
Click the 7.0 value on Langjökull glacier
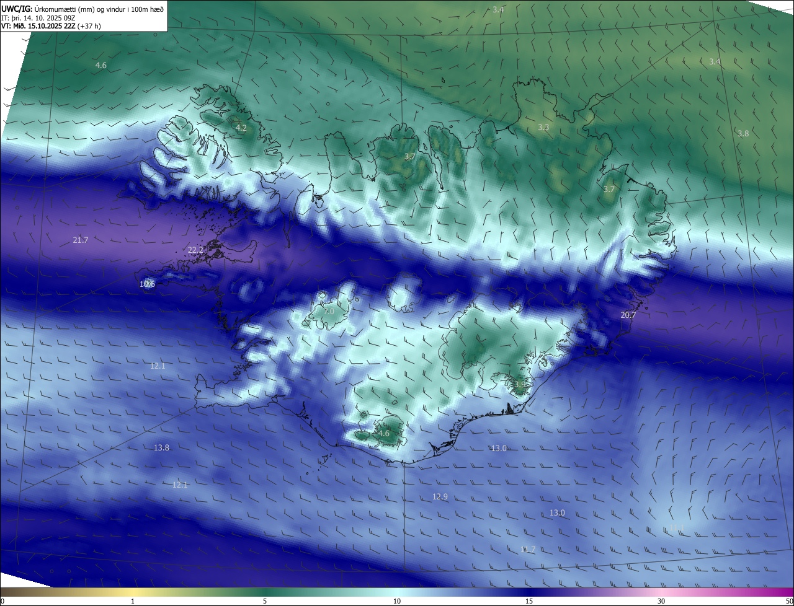pyautogui.click(x=329, y=311)
